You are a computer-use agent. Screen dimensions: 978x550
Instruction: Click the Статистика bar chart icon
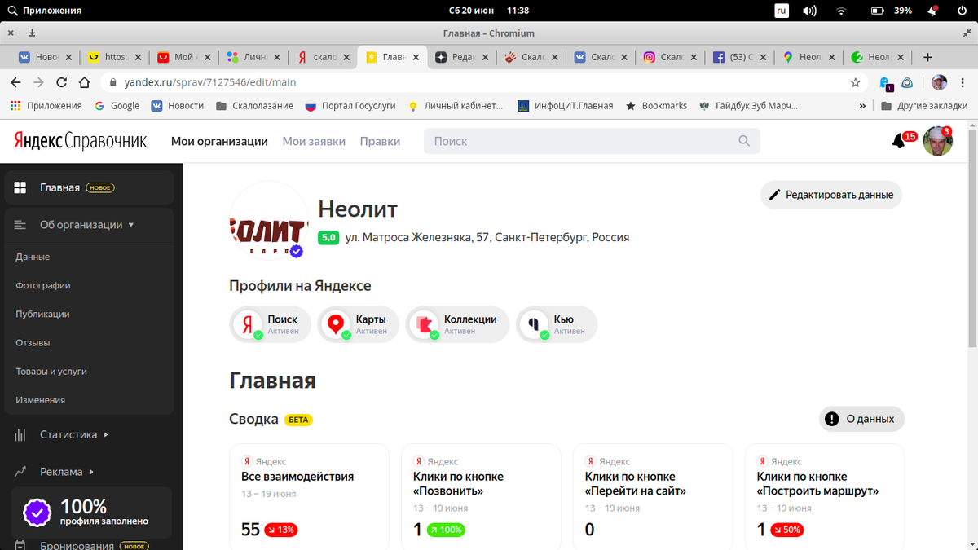(x=21, y=434)
